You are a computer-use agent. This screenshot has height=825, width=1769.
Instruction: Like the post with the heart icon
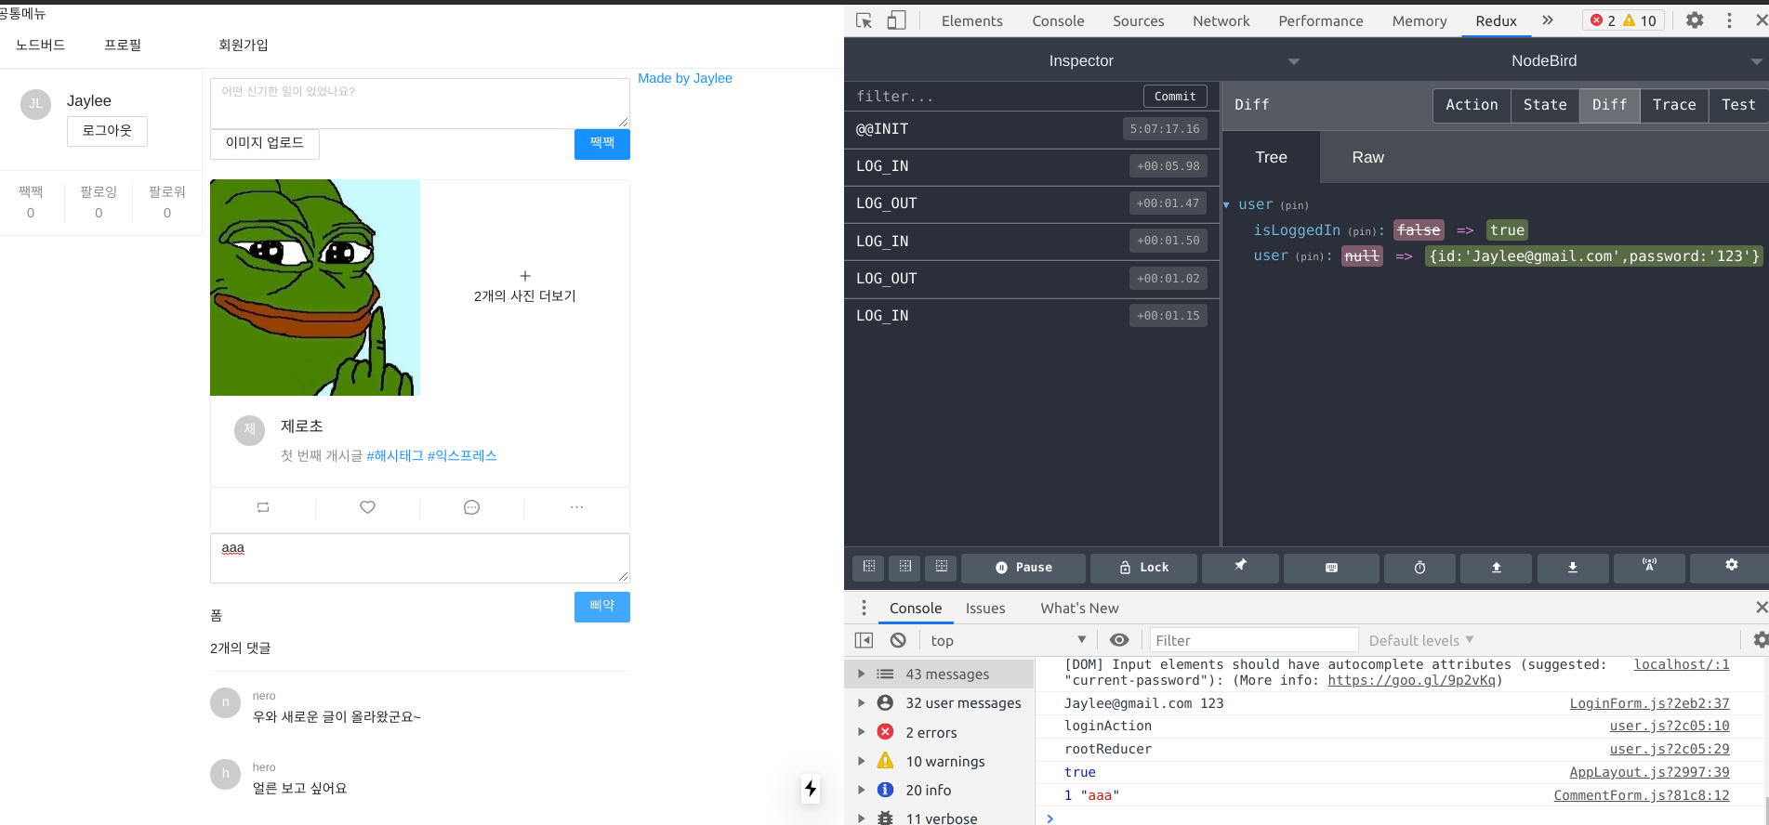coord(367,507)
